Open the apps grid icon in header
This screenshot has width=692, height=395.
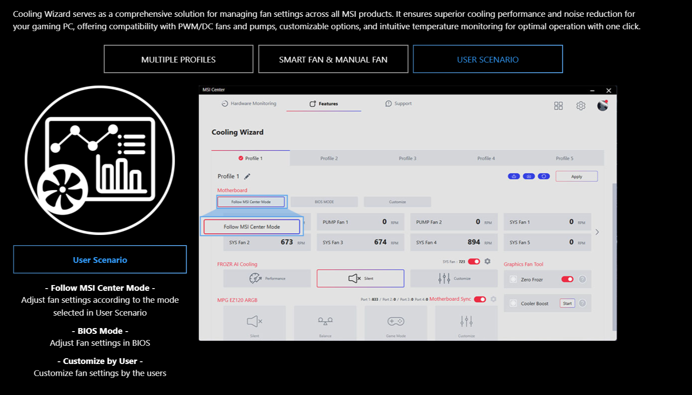click(558, 106)
